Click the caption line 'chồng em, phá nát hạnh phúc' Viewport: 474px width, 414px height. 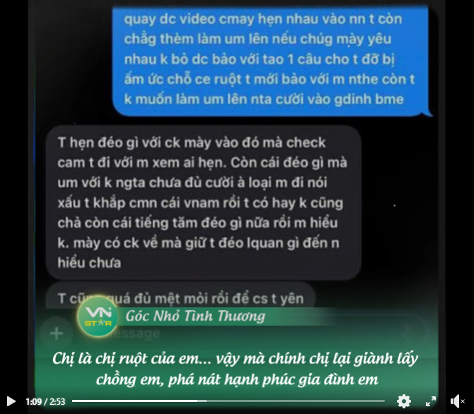click(237, 379)
